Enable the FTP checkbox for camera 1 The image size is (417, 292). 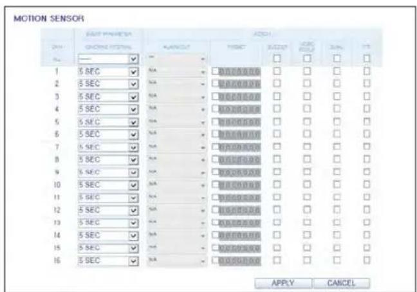[x=367, y=71]
